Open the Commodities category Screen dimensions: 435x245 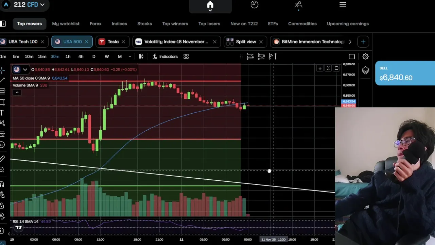click(x=302, y=24)
